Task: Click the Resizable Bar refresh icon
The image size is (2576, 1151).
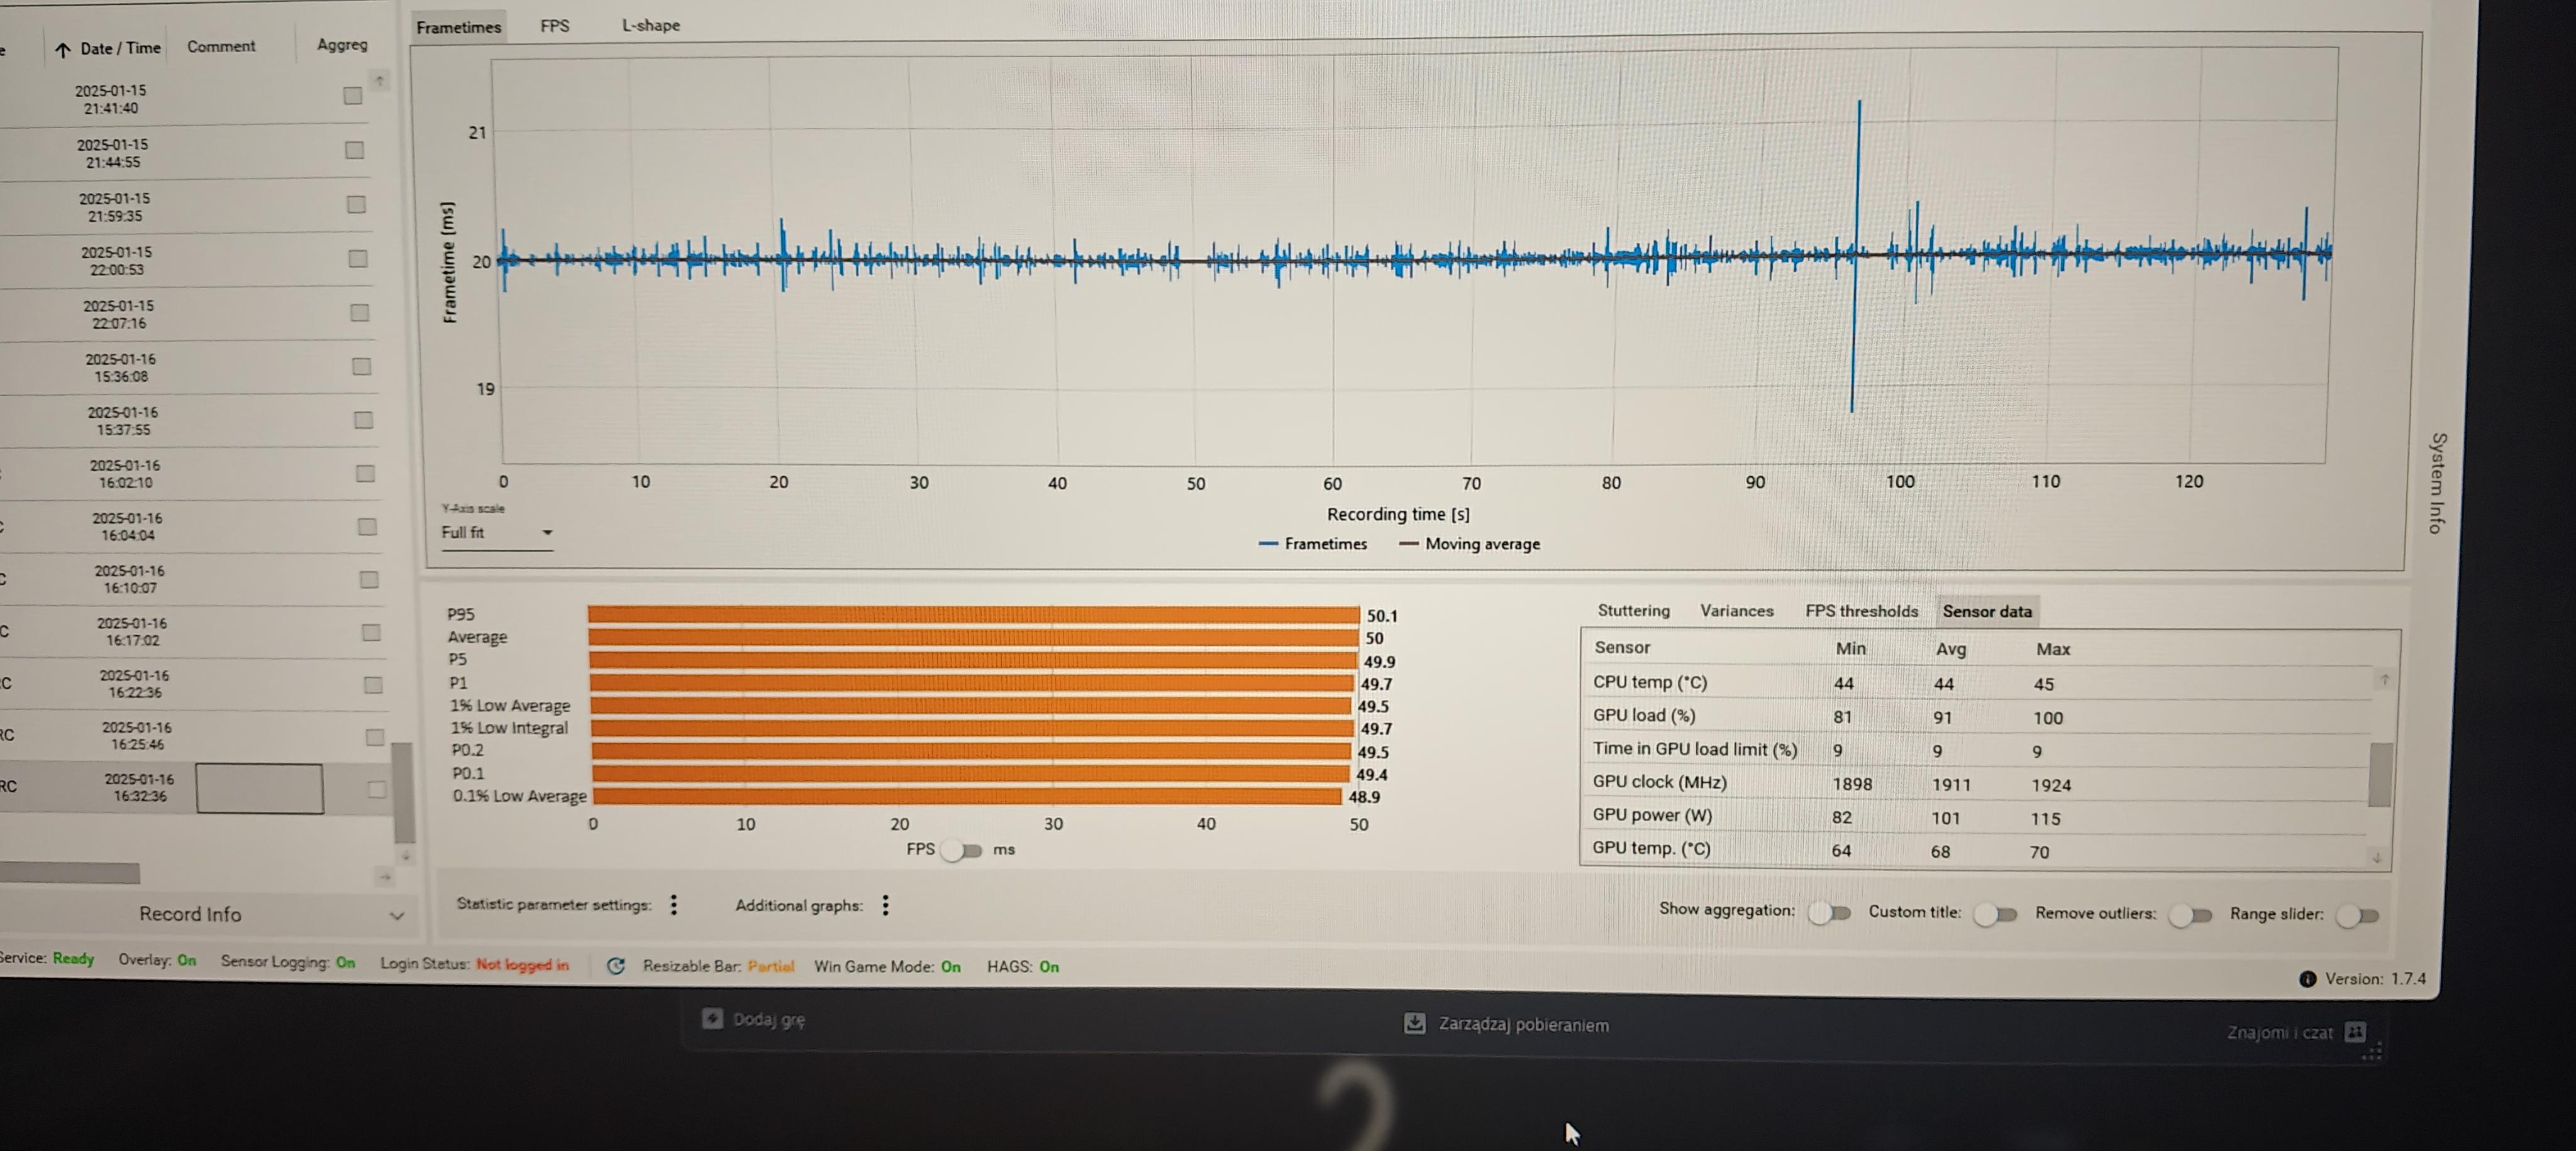Action: tap(616, 965)
